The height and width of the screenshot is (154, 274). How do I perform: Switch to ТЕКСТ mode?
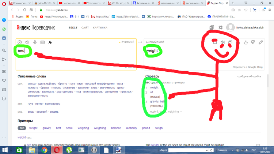(x=73, y=27)
